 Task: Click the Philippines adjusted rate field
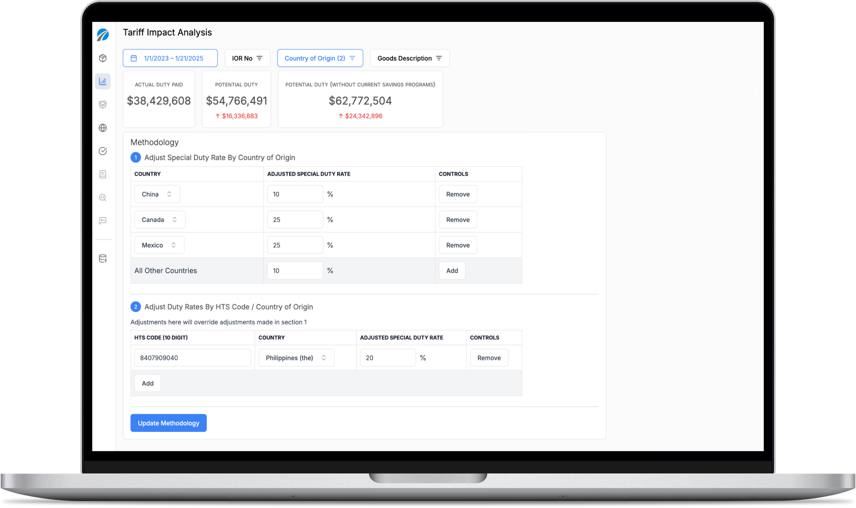coord(388,358)
